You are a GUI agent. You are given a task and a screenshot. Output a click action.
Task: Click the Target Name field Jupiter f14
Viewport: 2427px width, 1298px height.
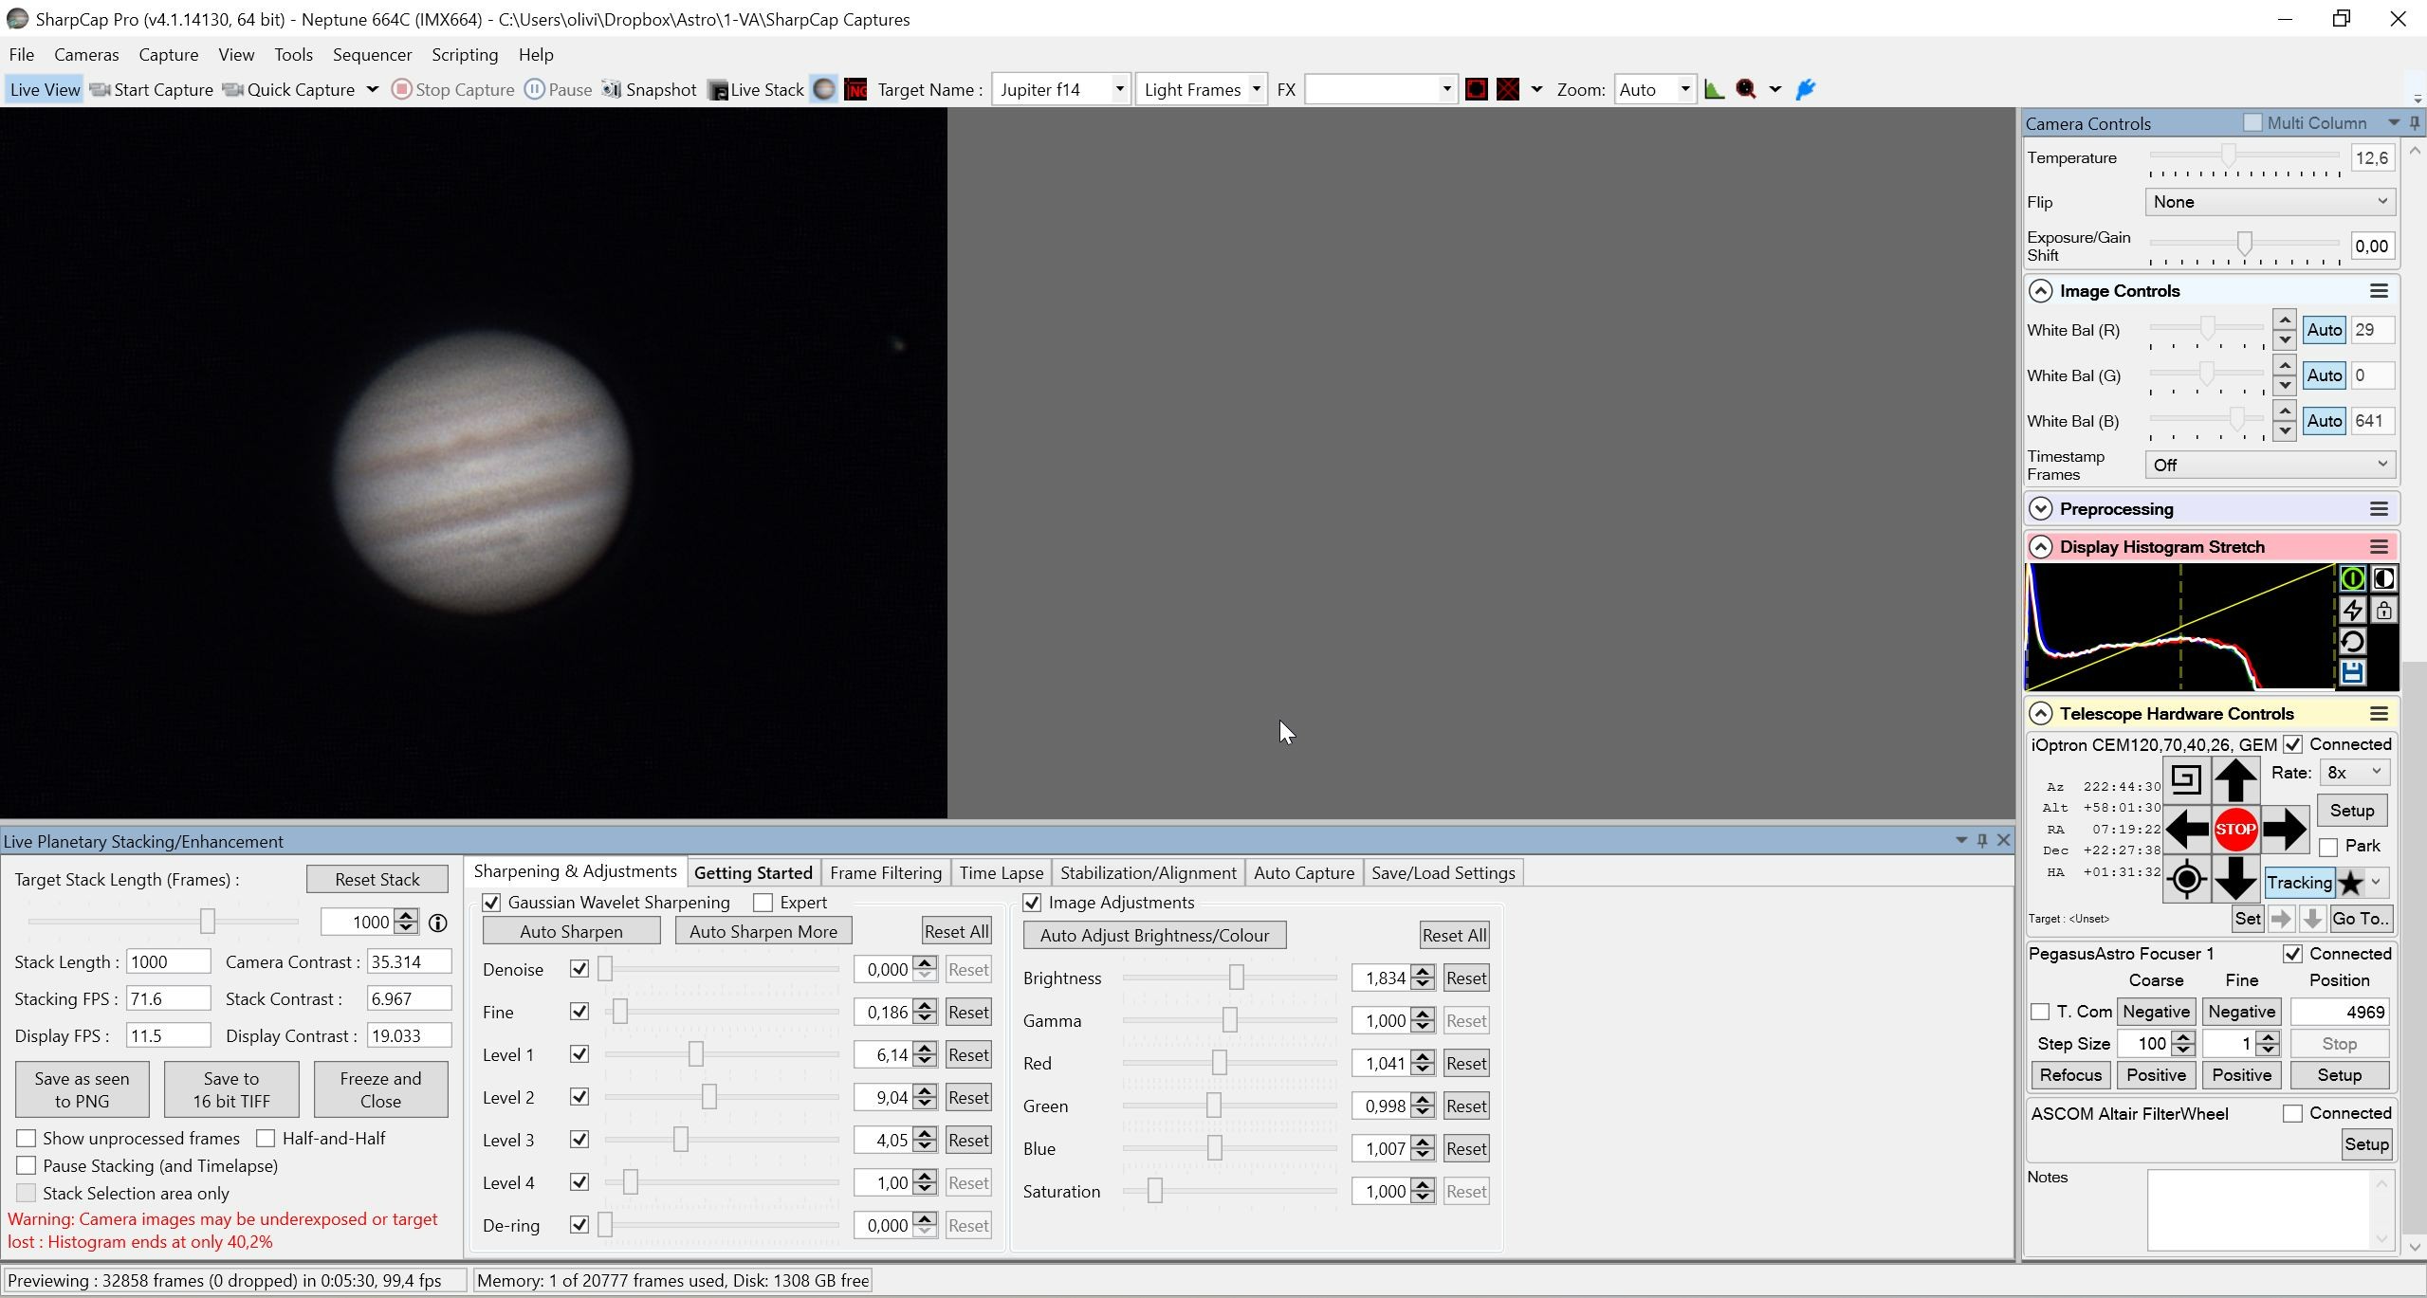coord(1060,89)
